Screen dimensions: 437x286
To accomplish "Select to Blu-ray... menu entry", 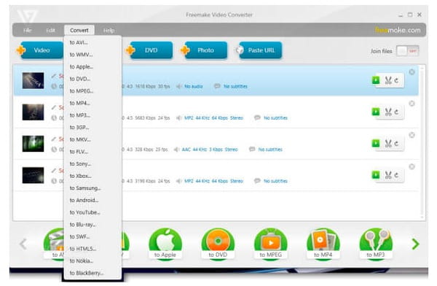I will [92, 225].
